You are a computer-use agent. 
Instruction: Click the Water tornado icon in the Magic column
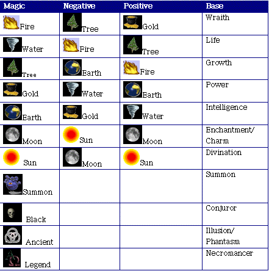coord(12,45)
